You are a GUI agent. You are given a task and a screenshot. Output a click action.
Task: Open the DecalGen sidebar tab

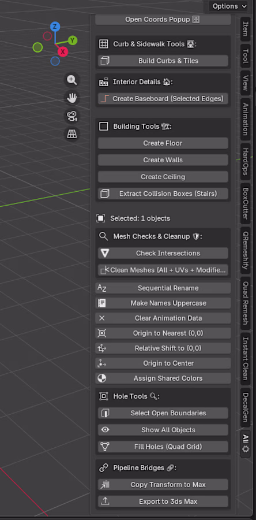[x=246, y=407]
